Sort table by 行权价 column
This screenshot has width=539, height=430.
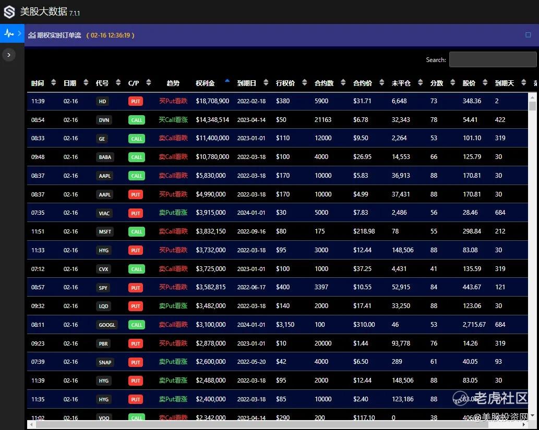click(x=291, y=83)
